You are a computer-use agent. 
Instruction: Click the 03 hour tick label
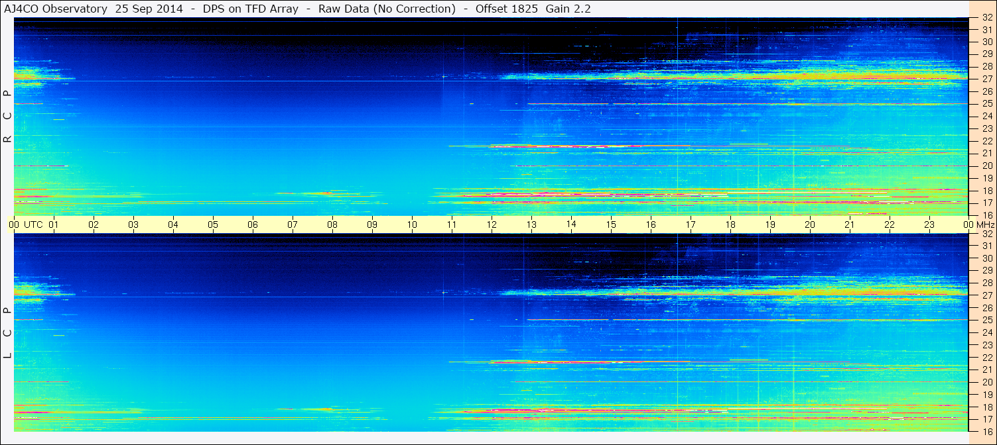click(133, 224)
